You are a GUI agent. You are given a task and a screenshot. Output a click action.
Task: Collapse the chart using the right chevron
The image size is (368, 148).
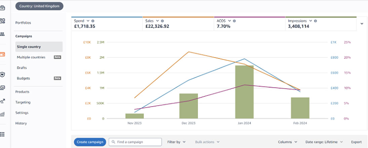[362, 23]
